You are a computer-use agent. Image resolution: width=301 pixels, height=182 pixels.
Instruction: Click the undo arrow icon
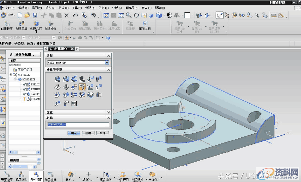point(75,15)
